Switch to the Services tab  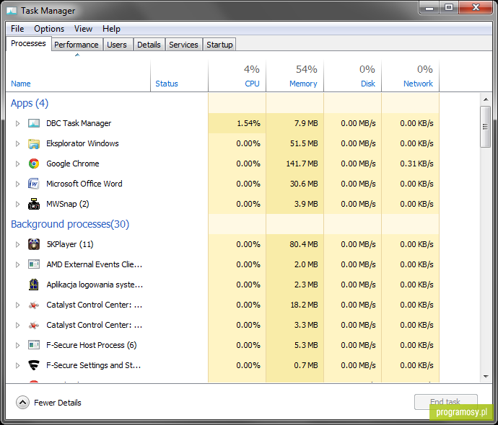tap(183, 45)
